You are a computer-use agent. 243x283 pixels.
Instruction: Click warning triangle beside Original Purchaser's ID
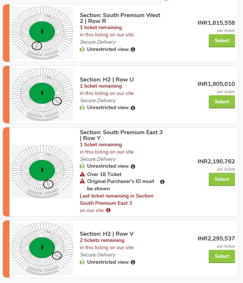point(82,181)
